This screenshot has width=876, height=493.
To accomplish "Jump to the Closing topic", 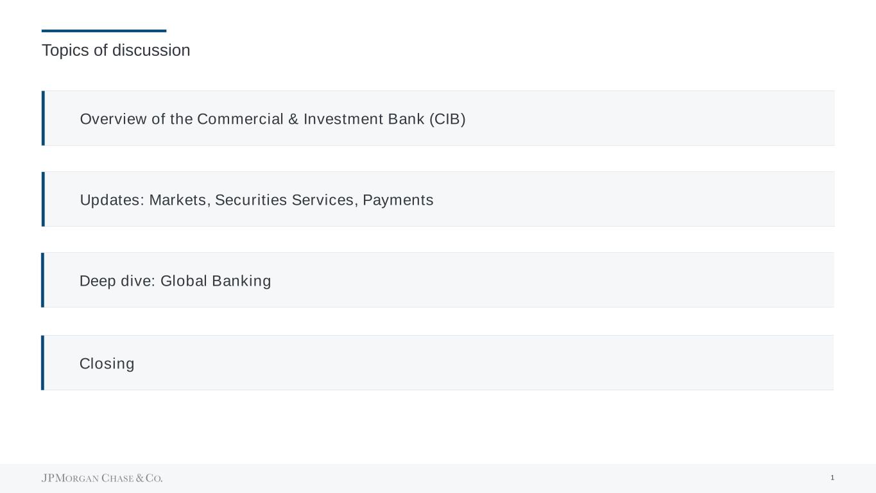I will (107, 364).
